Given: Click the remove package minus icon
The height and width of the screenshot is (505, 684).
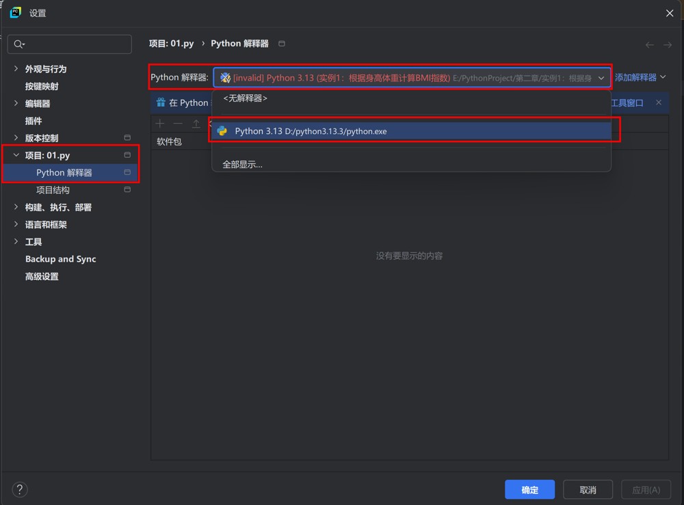Looking at the screenshot, I should pyautogui.click(x=178, y=124).
